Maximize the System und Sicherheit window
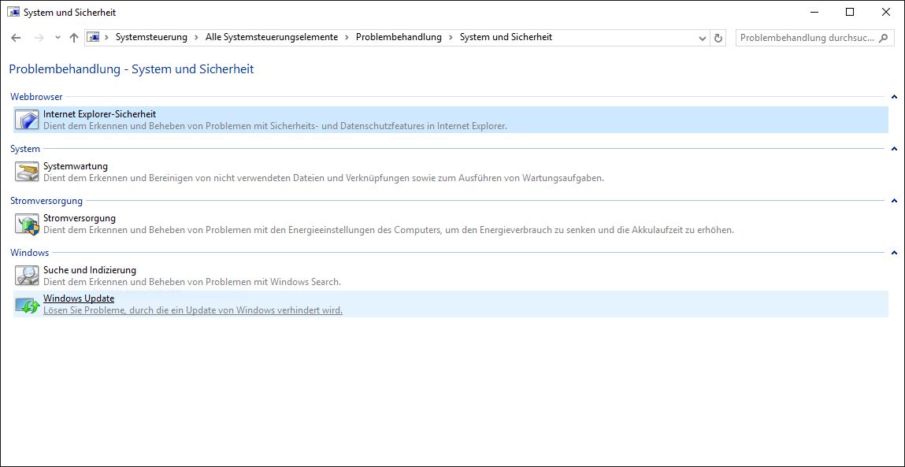Image resolution: width=905 pixels, height=467 pixels. point(850,12)
